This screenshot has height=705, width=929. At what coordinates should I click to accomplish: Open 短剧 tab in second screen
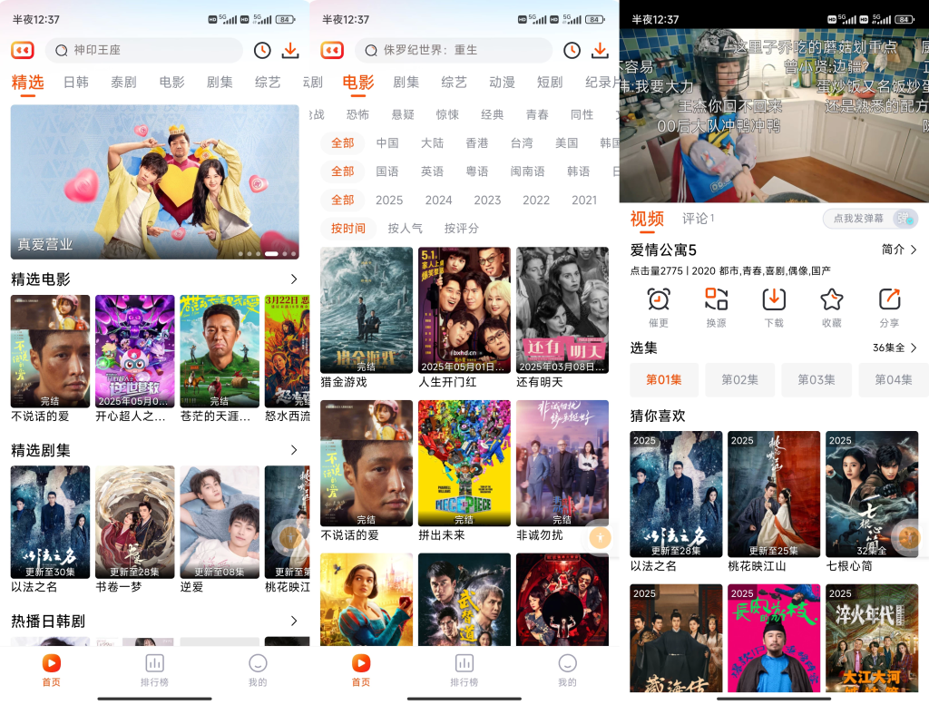(x=549, y=83)
